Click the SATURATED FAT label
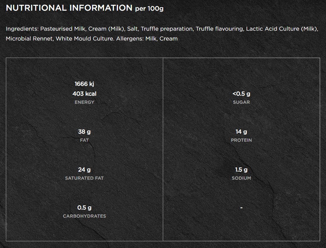Viewport: 326px width, 248px height. tap(84, 178)
